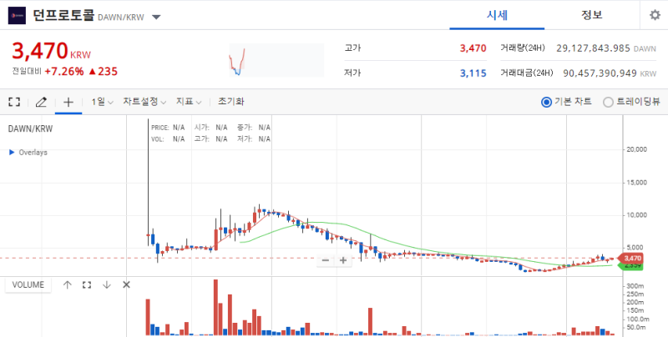The image size is (668, 337).
Task: Click the ▲235 change amount
Action: pos(103,71)
